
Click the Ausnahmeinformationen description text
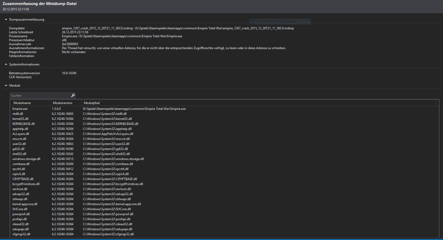coord(174,48)
